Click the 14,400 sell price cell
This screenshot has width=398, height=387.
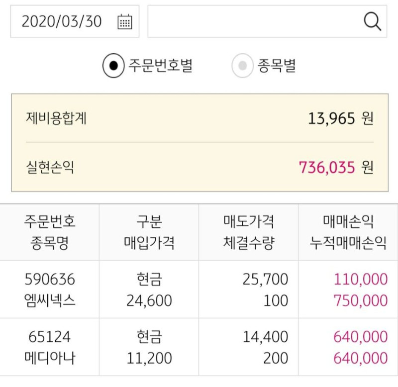265,337
